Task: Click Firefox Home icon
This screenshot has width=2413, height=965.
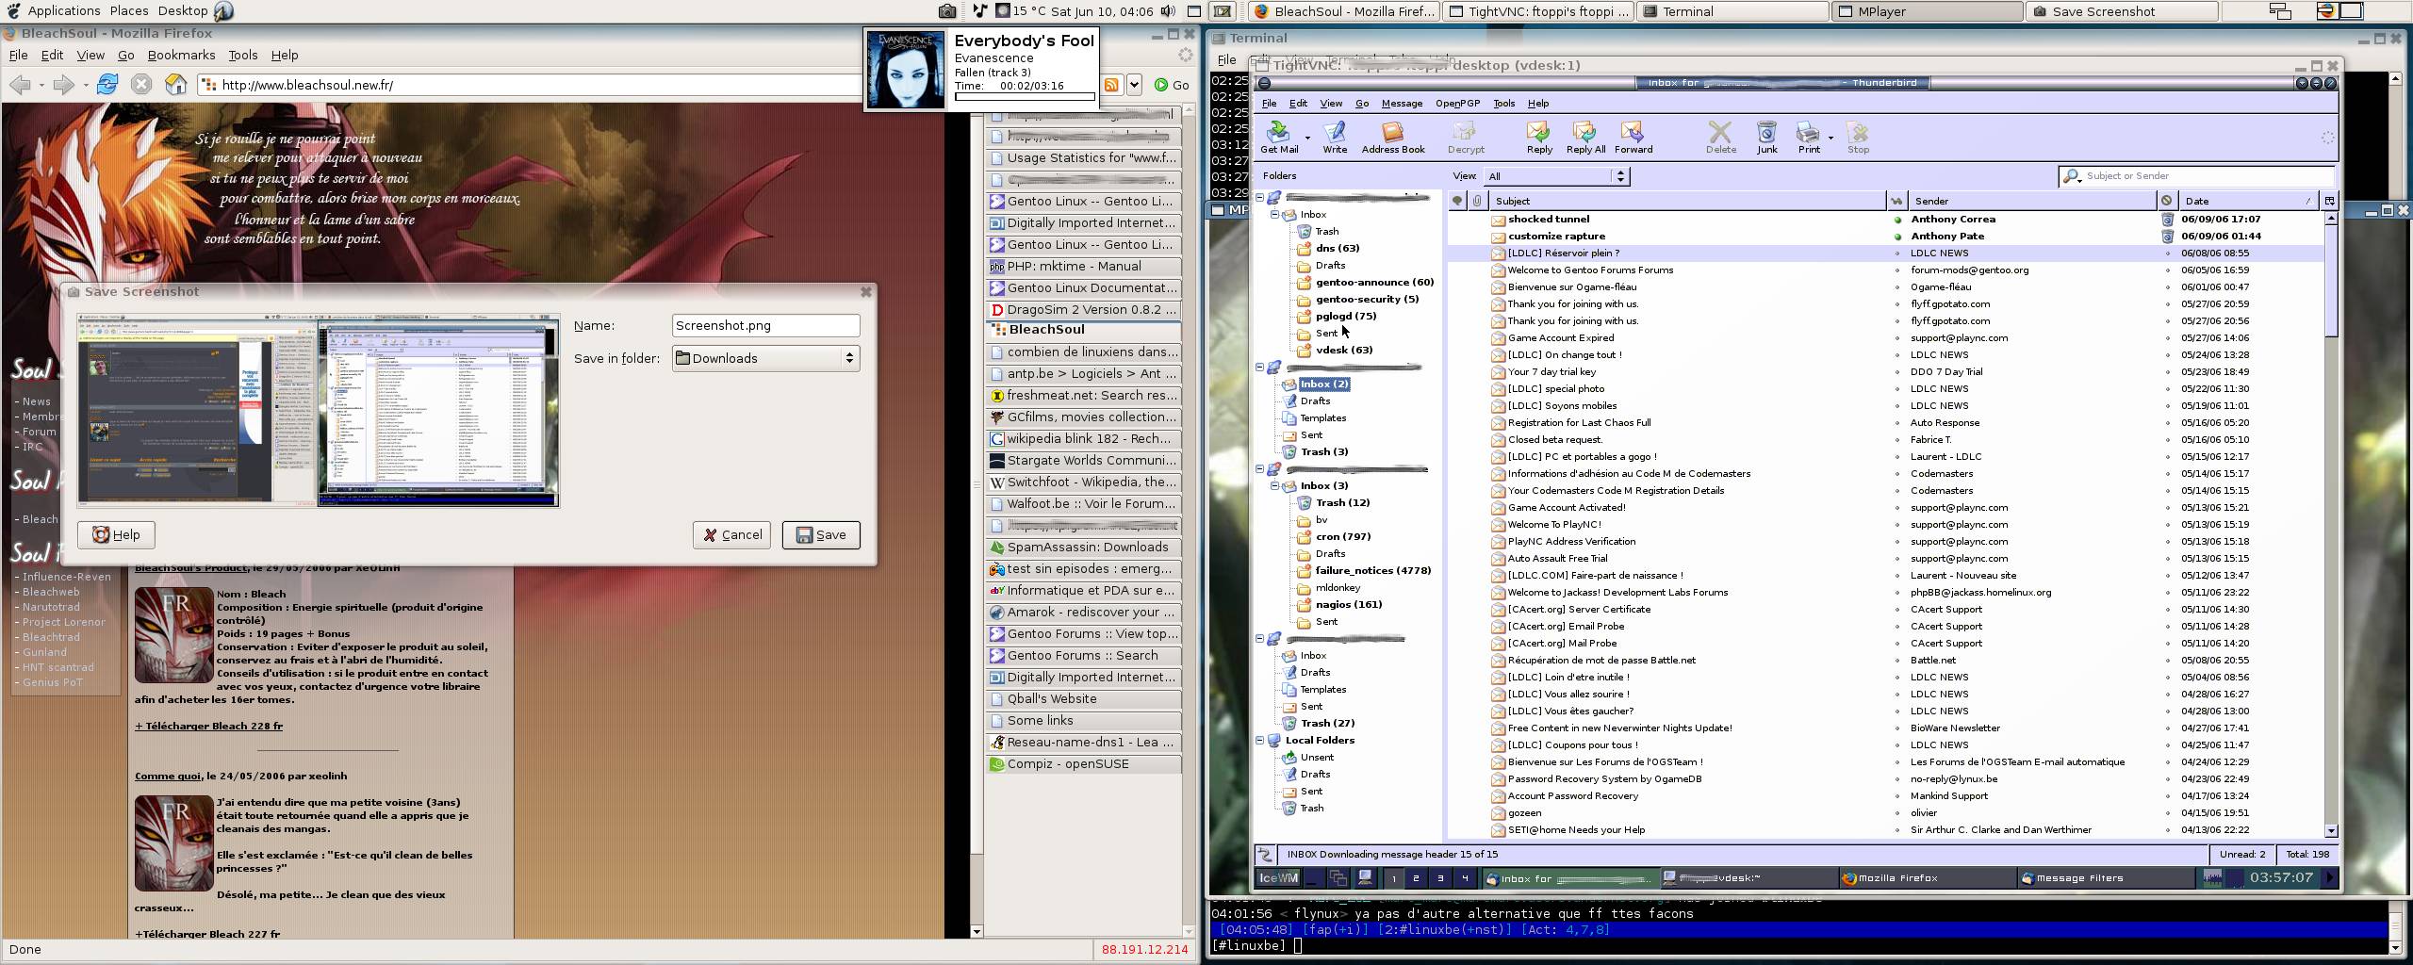Action: click(x=176, y=85)
